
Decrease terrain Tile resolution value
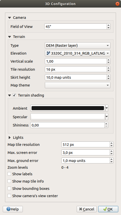(x=108, y=71)
